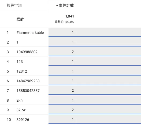Select the #iamremarkable search term
Viewport: 141px width, 125px height.
click(x=30, y=33)
